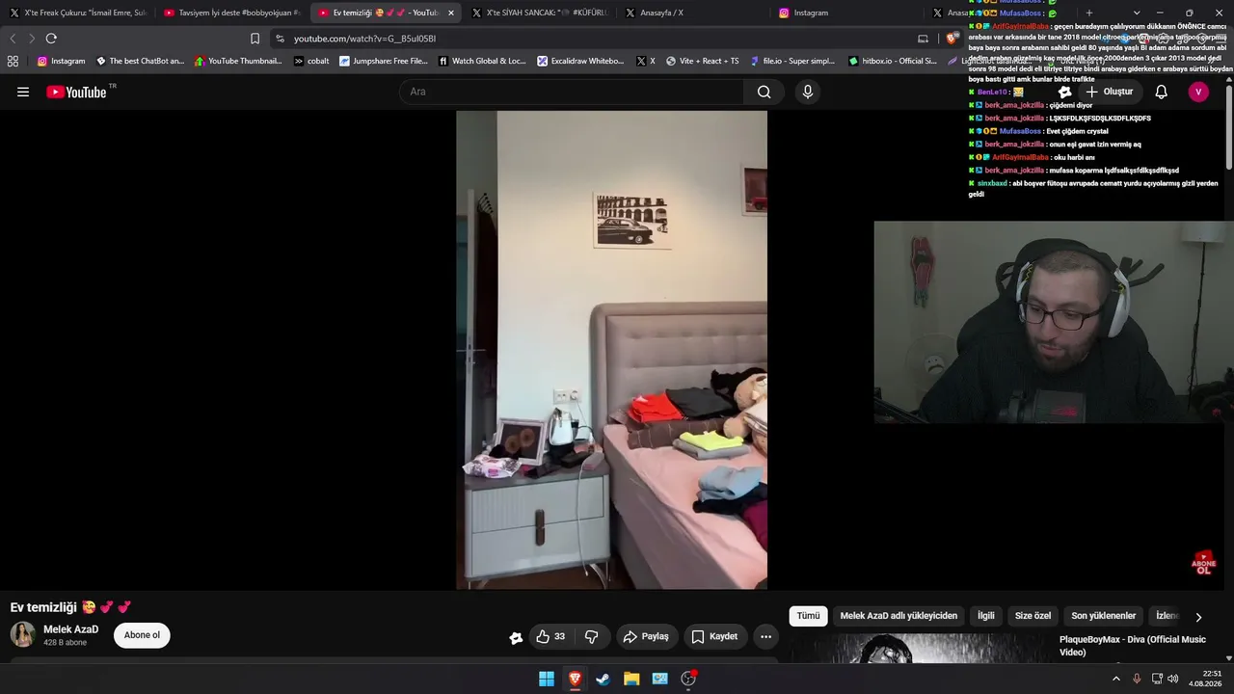Select the Size özel filter chip

tap(1033, 616)
